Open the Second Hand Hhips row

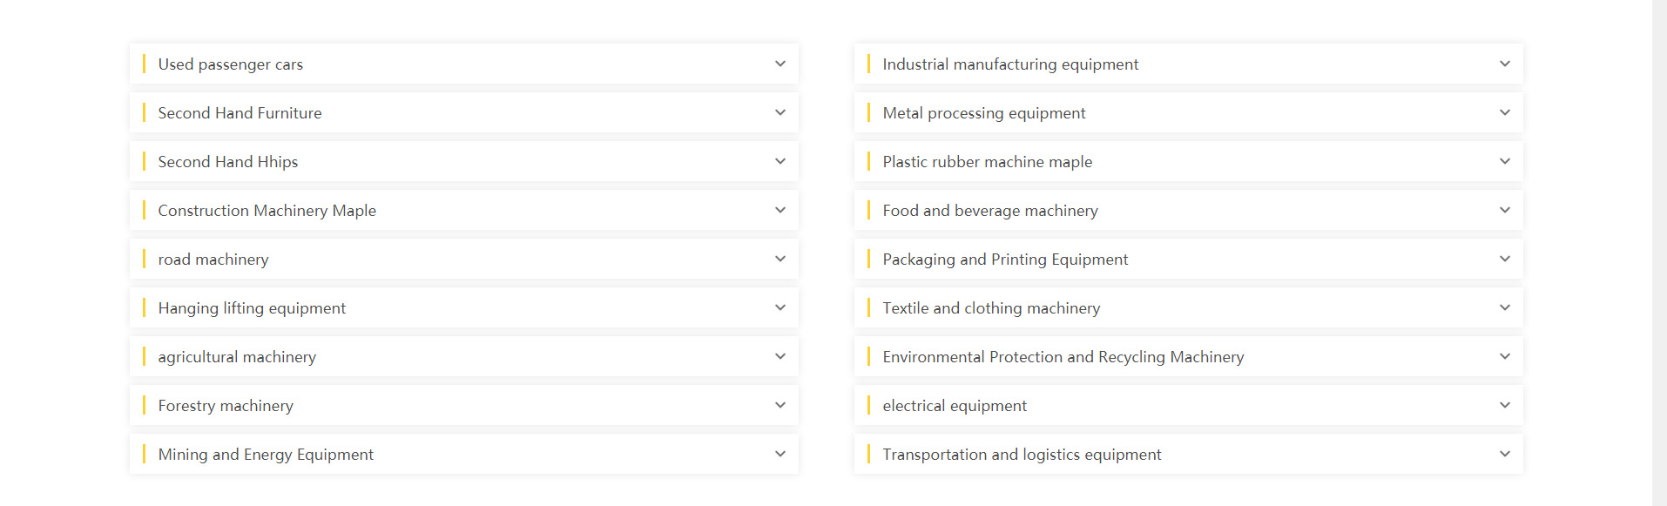[x=463, y=162]
